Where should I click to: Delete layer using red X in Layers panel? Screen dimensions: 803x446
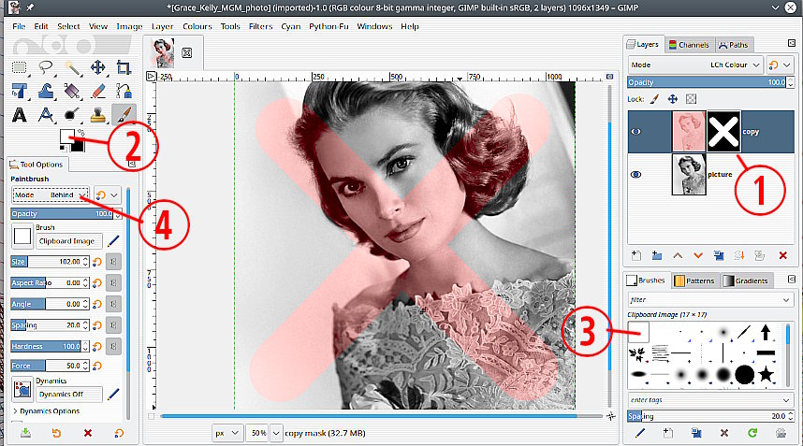pyautogui.click(x=784, y=254)
